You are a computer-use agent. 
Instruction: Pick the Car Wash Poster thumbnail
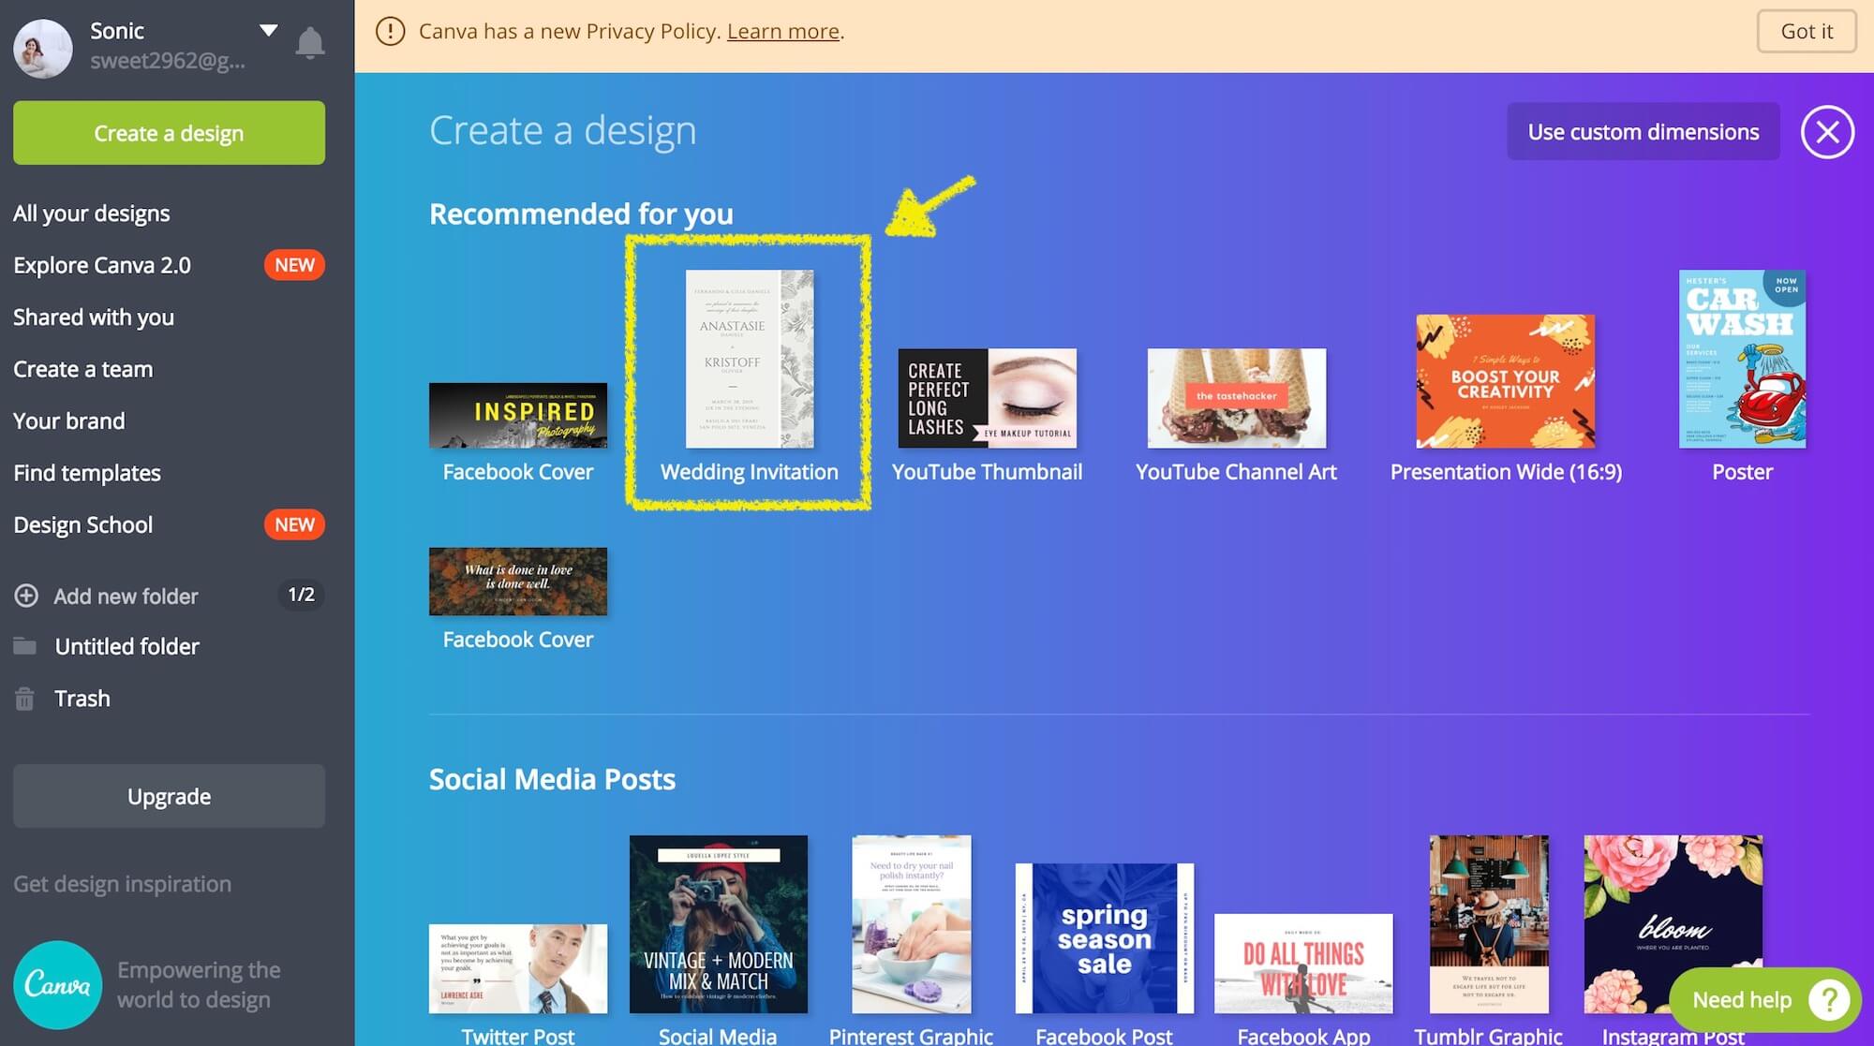tap(1742, 359)
